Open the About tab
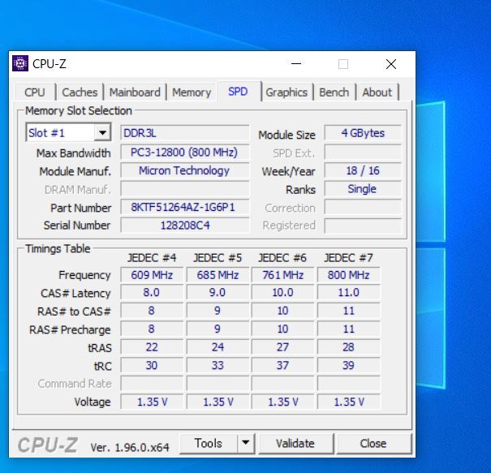The image size is (491, 473). (x=377, y=92)
